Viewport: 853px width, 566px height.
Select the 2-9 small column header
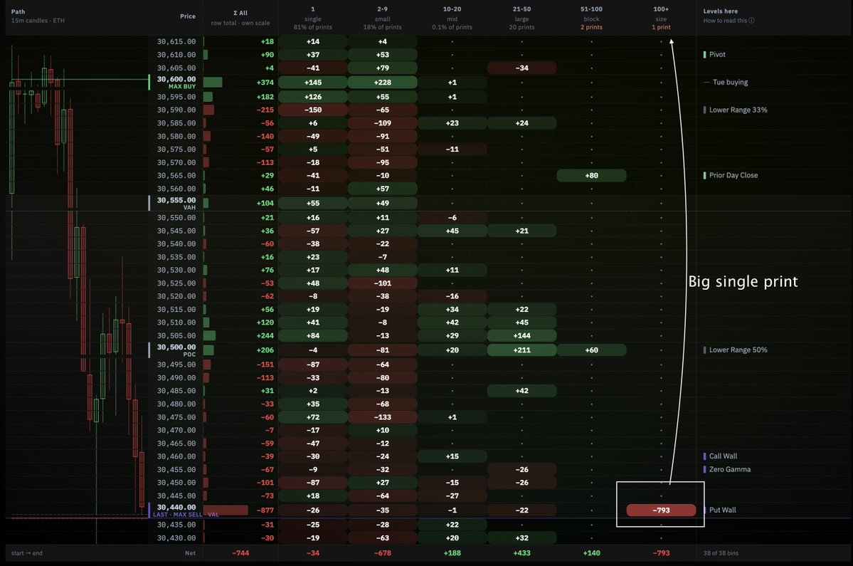tap(383, 18)
